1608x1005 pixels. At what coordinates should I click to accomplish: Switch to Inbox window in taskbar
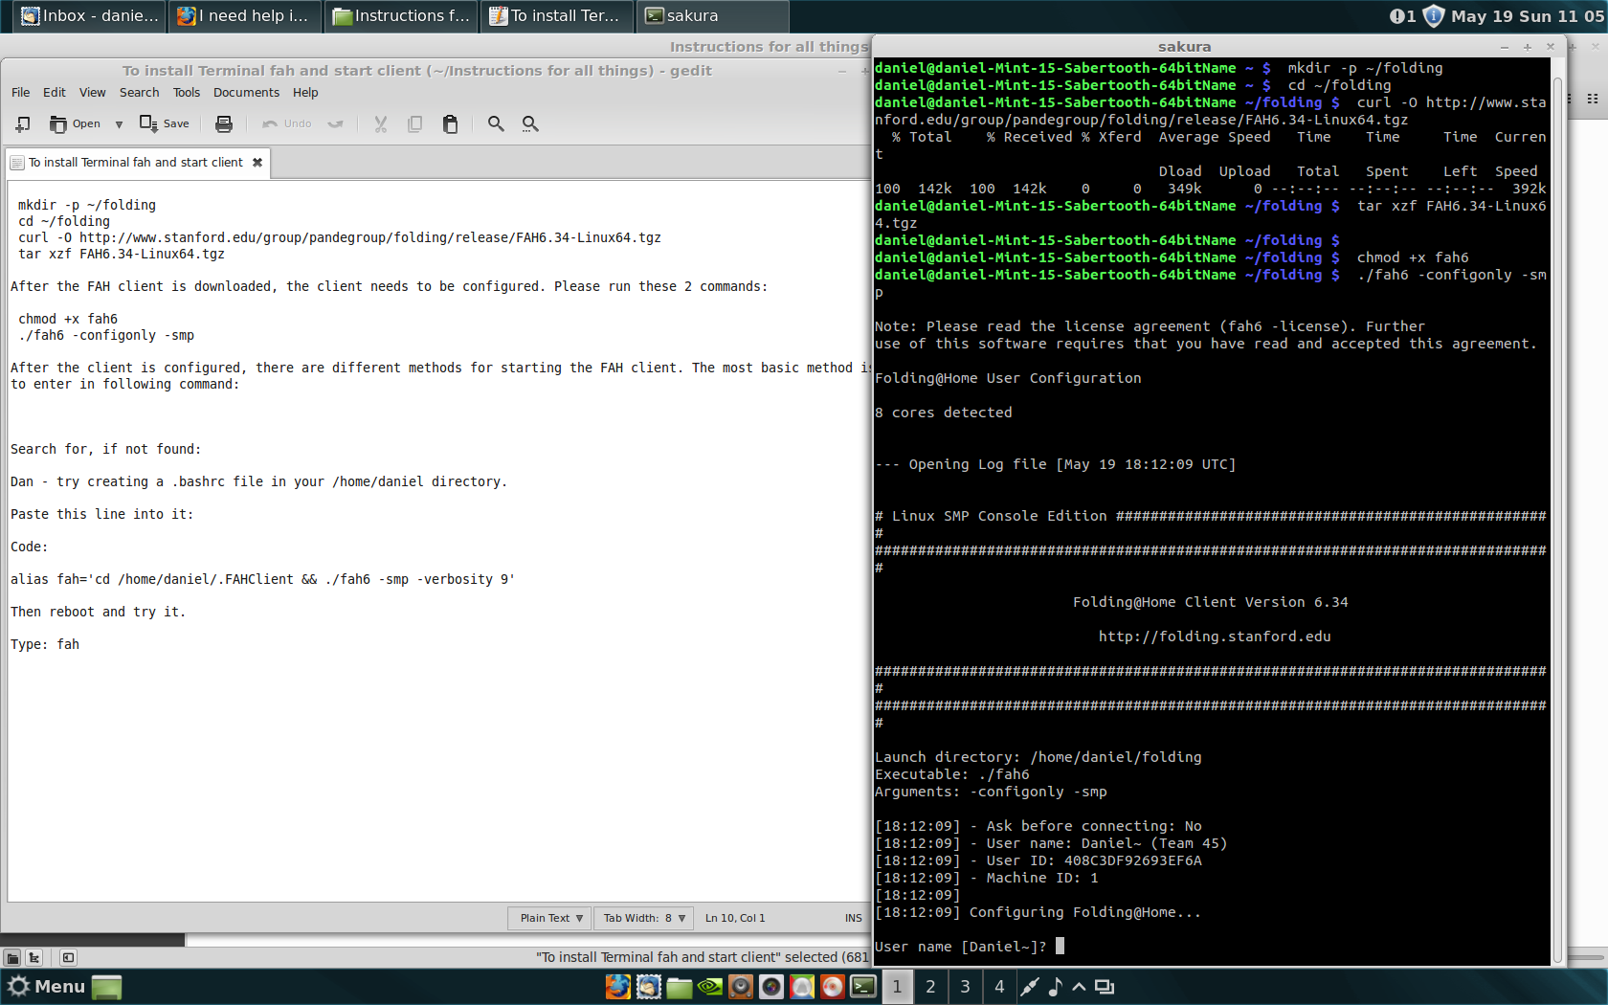coord(89,16)
